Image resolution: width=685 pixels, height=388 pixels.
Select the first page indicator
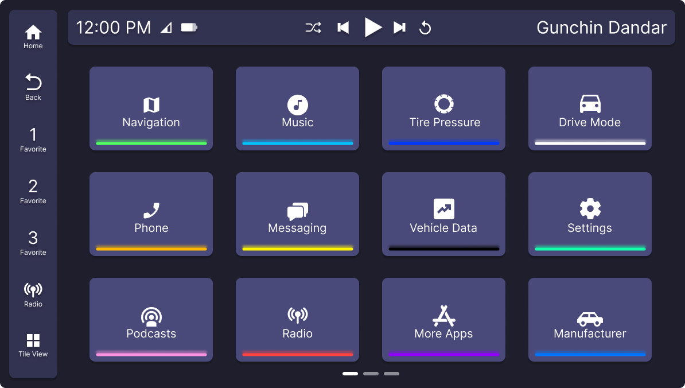(351, 374)
